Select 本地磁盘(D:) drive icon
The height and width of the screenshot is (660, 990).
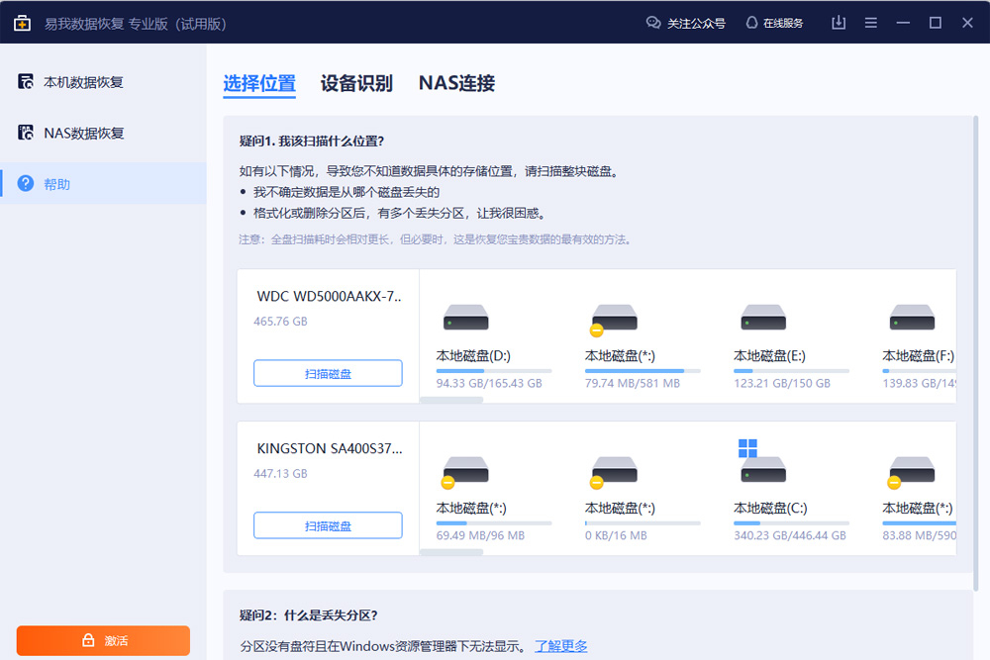click(465, 317)
